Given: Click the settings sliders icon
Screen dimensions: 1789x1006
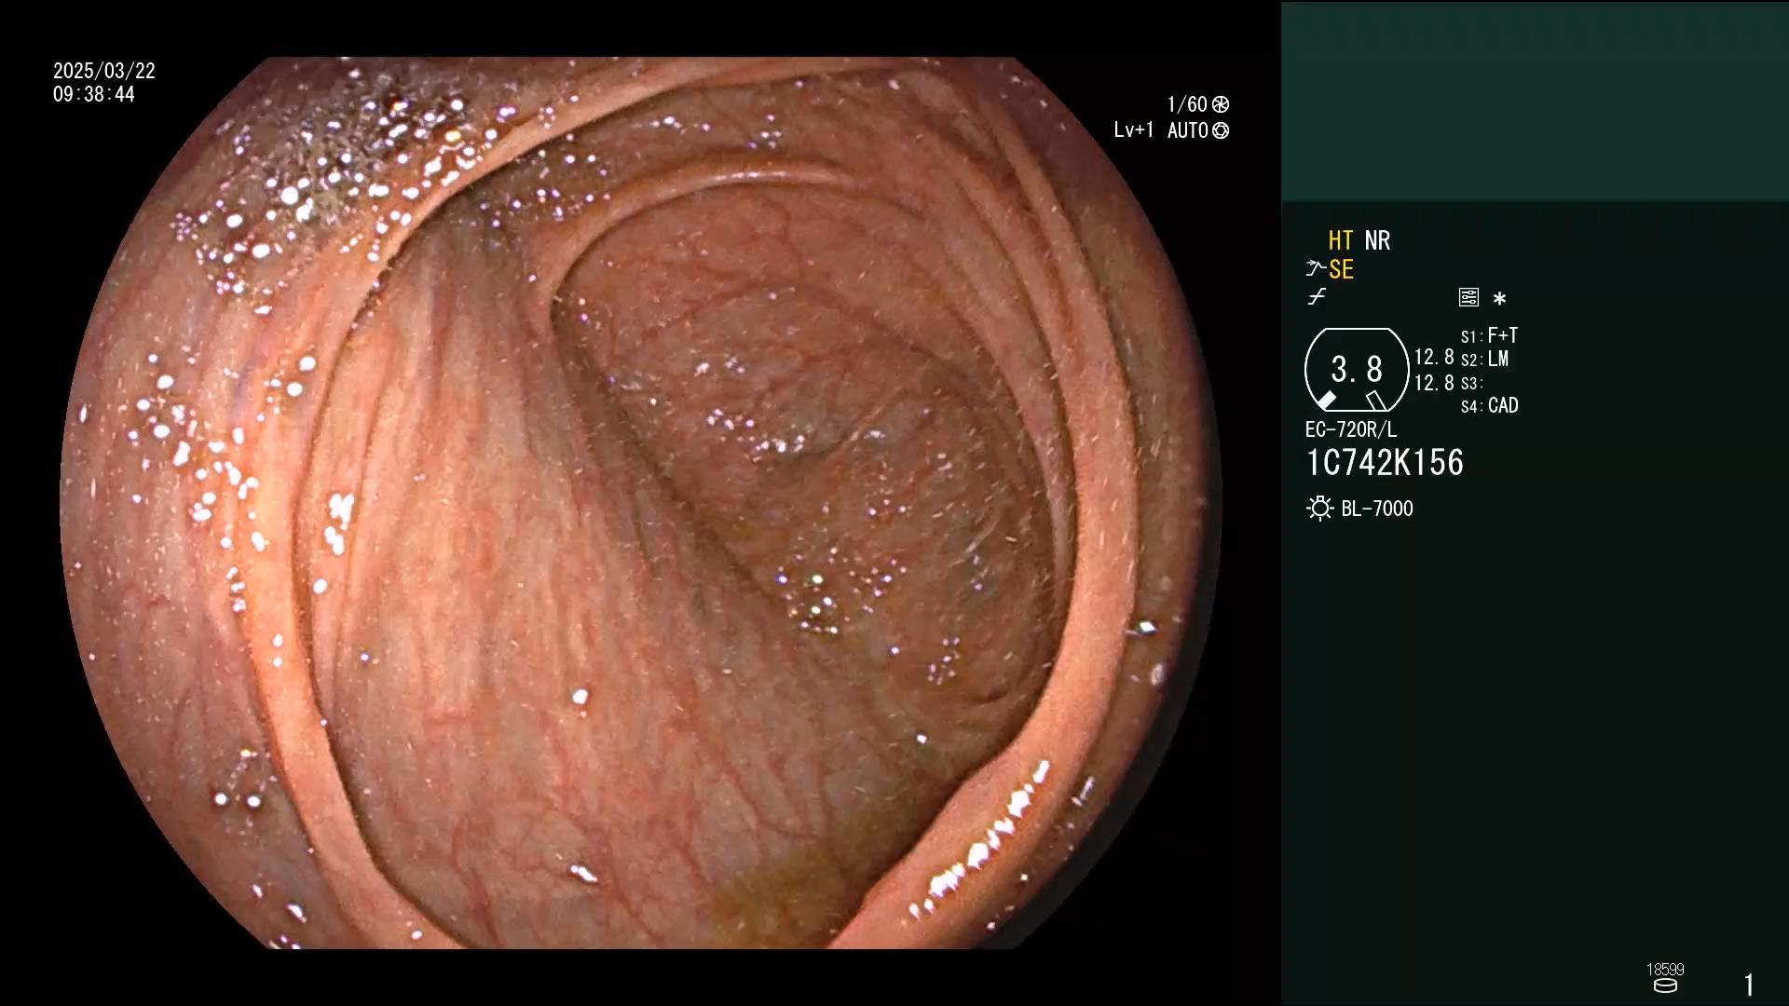Looking at the screenshot, I should [x=1468, y=297].
